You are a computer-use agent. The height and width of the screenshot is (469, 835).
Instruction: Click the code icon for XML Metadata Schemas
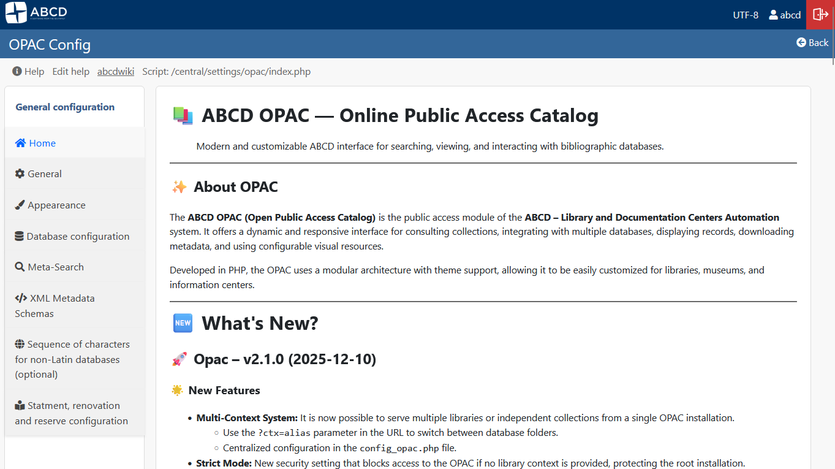(x=19, y=298)
